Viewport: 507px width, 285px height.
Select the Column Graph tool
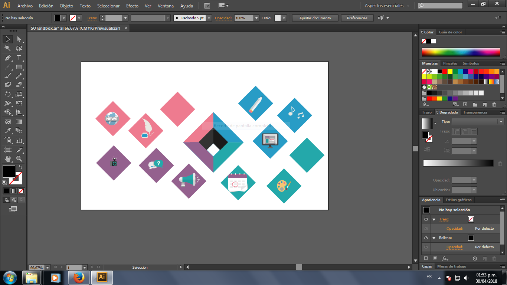(x=19, y=141)
